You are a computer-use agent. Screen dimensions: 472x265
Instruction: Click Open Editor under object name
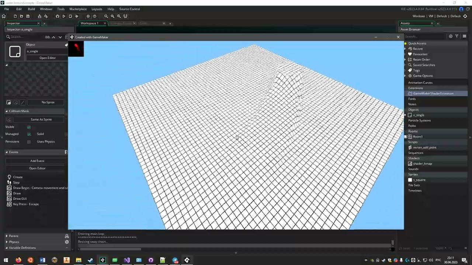48,58
